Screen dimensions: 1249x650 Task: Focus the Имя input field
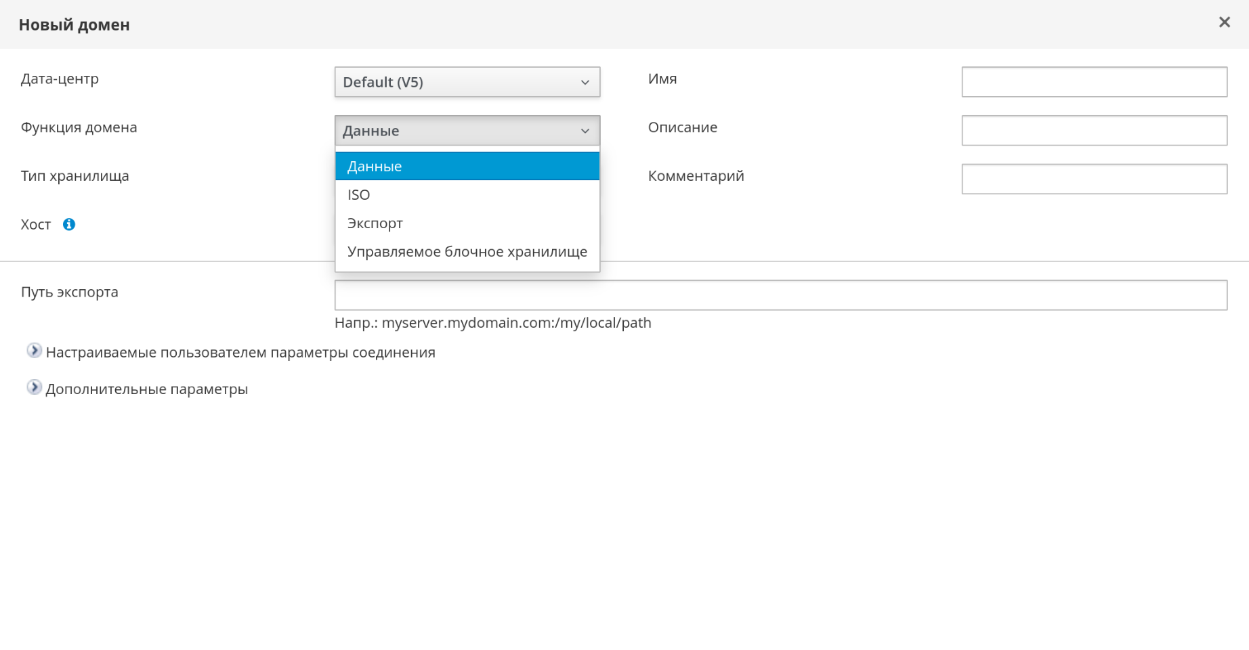tap(1094, 82)
